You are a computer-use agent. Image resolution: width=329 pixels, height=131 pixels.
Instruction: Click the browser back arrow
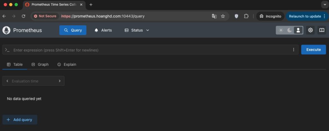coord(4,16)
